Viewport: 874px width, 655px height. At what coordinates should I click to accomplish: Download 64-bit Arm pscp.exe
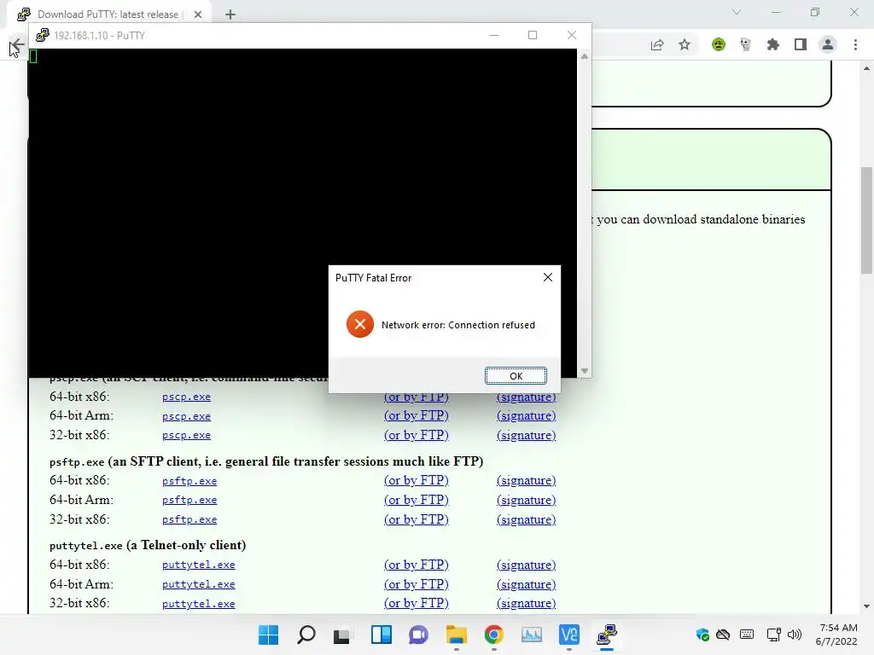pyautogui.click(x=186, y=416)
